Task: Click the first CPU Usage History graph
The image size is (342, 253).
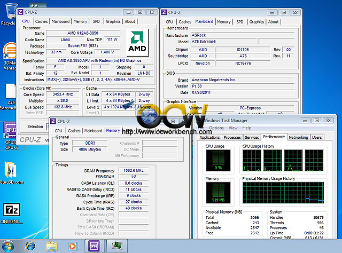Action: click(x=252, y=160)
